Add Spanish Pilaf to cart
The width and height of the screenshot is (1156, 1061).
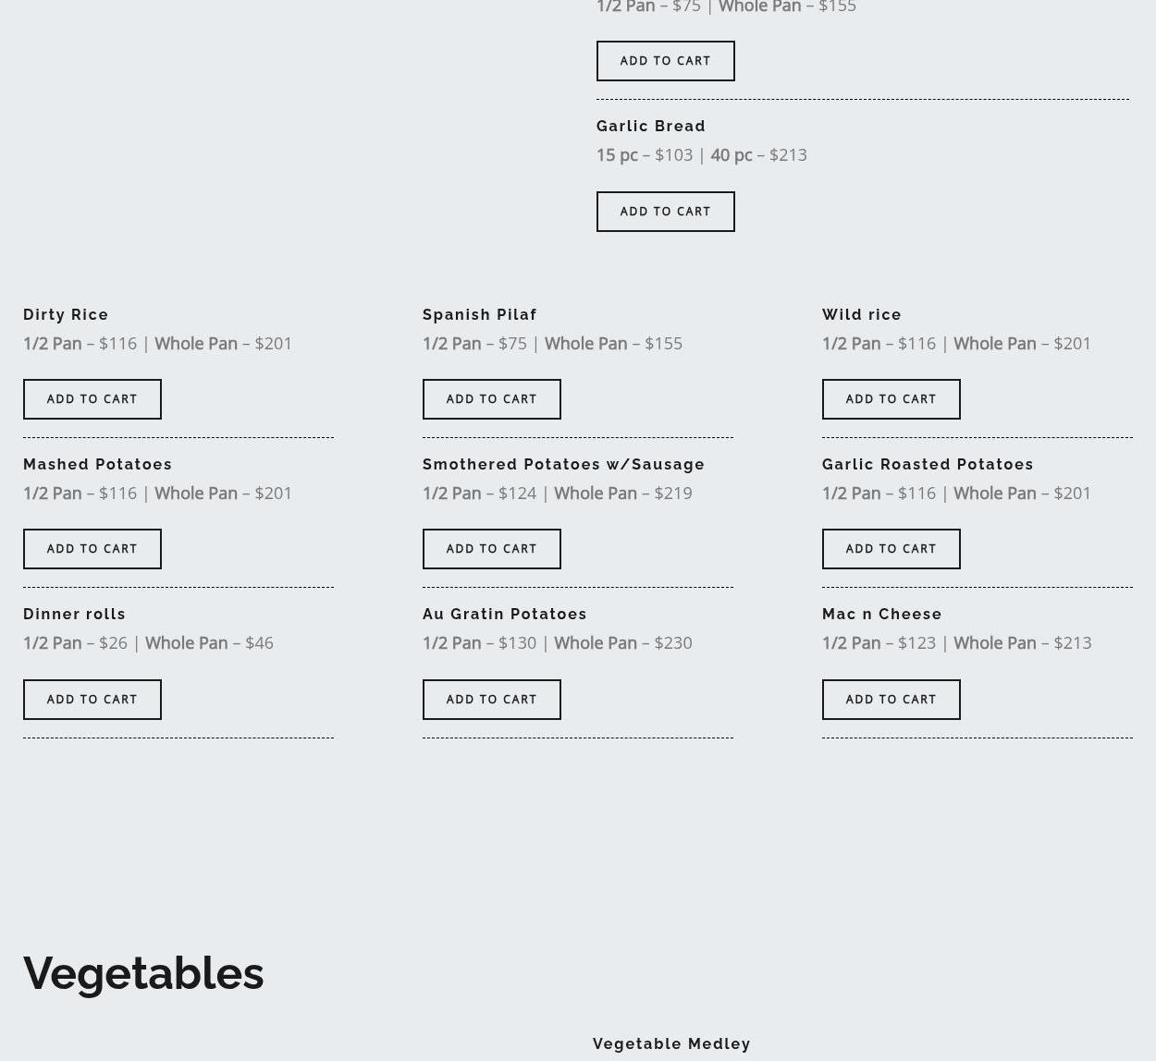(491, 399)
